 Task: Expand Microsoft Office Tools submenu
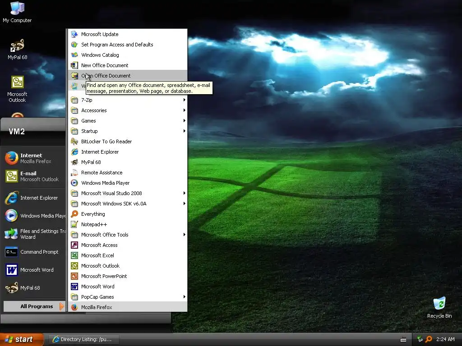click(x=128, y=235)
